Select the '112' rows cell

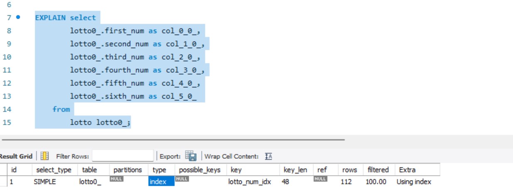tap(350, 182)
